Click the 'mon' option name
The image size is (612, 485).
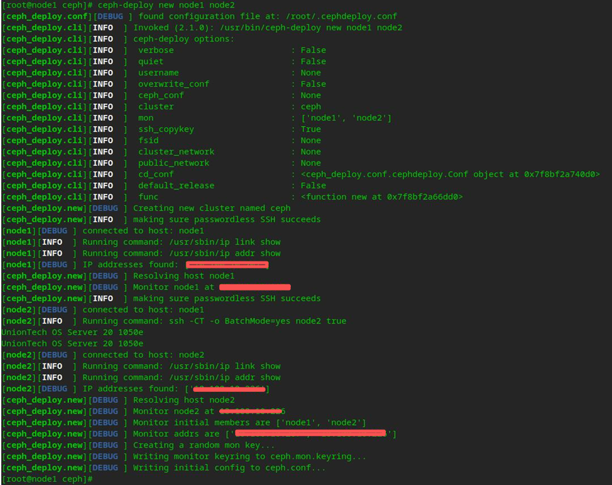pyautogui.click(x=146, y=118)
